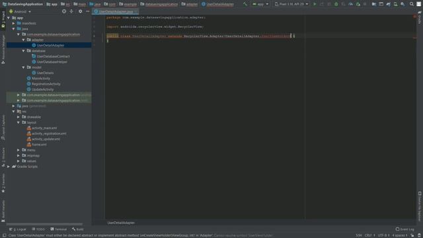Open the AVD Manager icon
Viewport: 423px width, 238px height.
point(395,4)
